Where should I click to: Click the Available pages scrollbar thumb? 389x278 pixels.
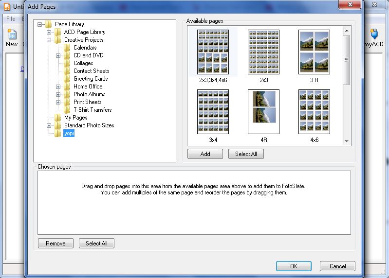pyautogui.click(x=347, y=60)
